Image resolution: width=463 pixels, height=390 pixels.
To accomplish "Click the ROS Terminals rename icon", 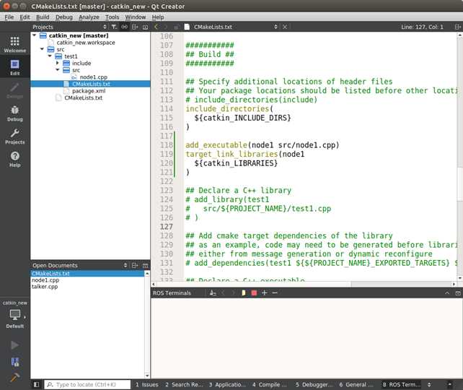I will pos(213,293).
